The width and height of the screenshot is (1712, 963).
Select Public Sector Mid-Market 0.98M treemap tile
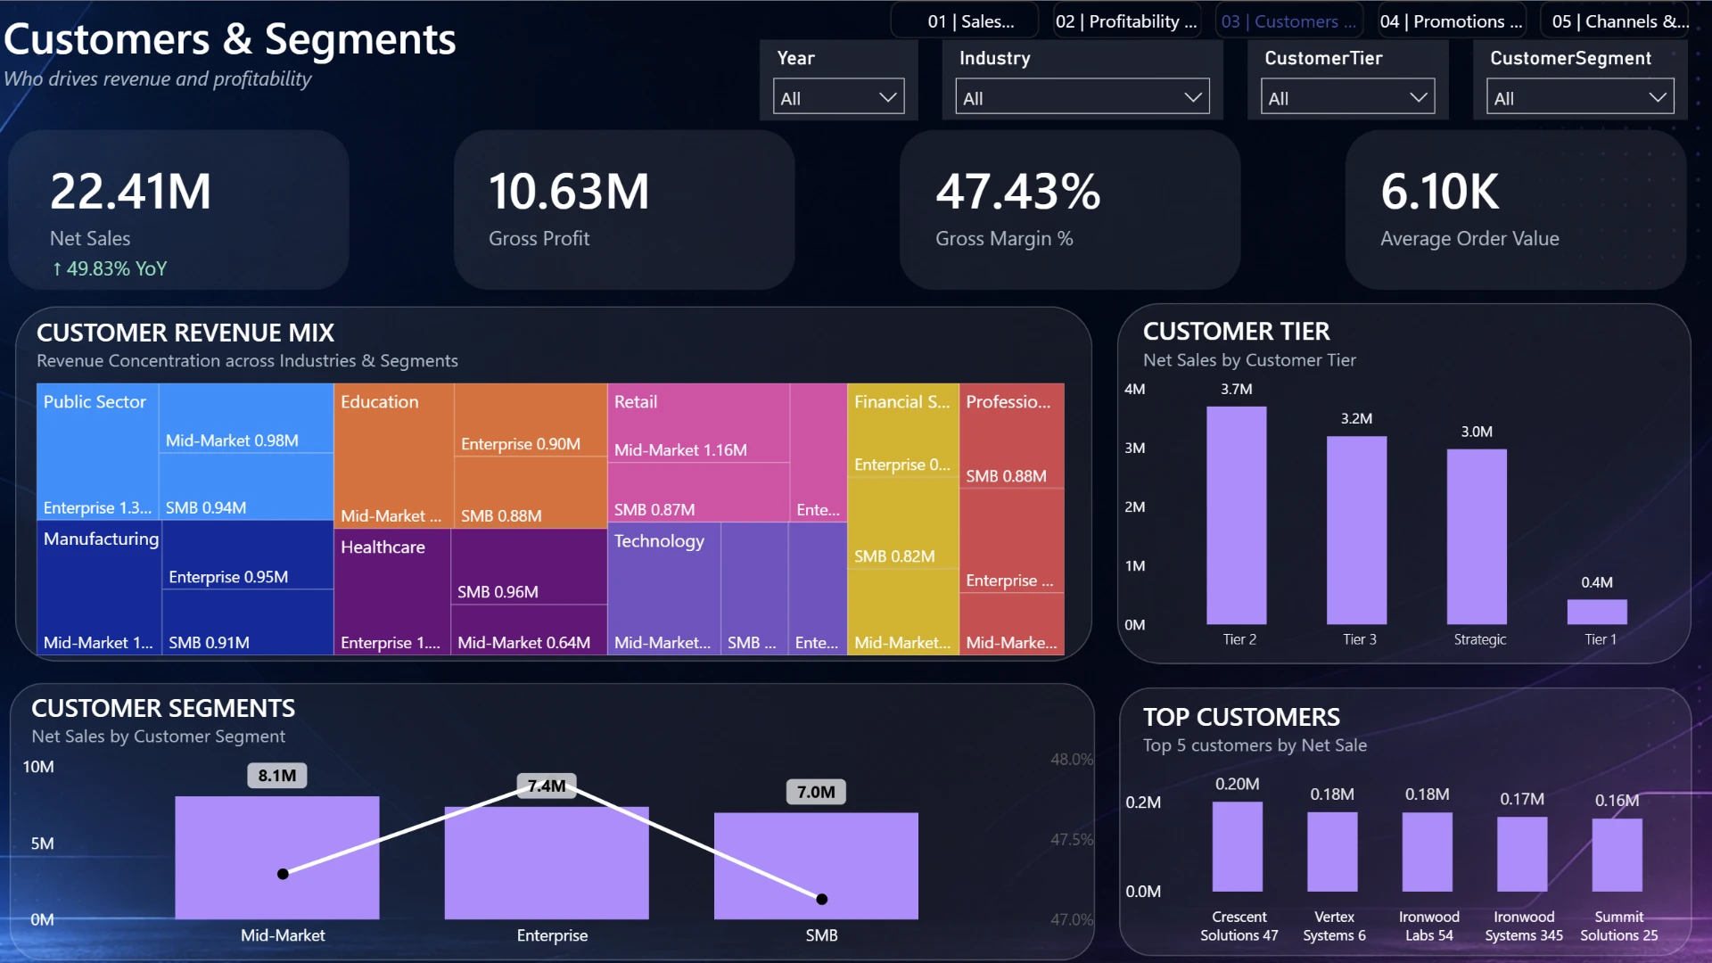click(x=246, y=418)
